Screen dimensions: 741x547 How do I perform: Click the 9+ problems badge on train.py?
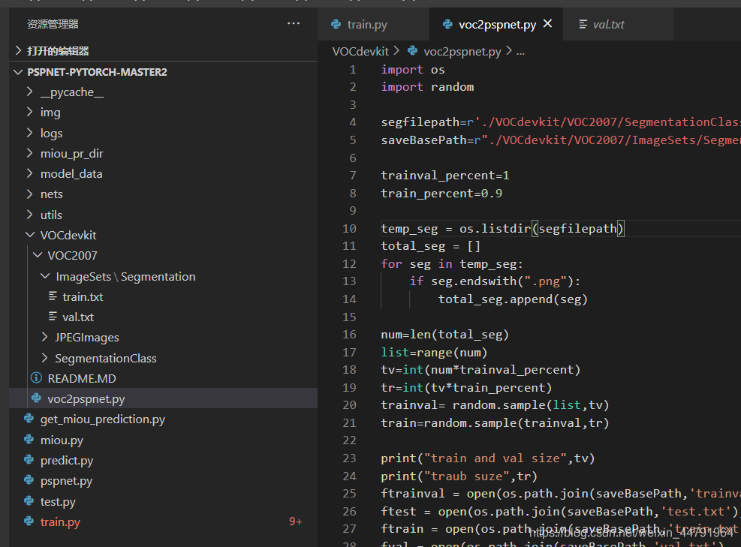coord(295,521)
